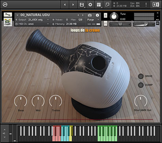The image size is (162, 143).
Task: Toggle the Solo (S) button
Action: [x=105, y=15]
